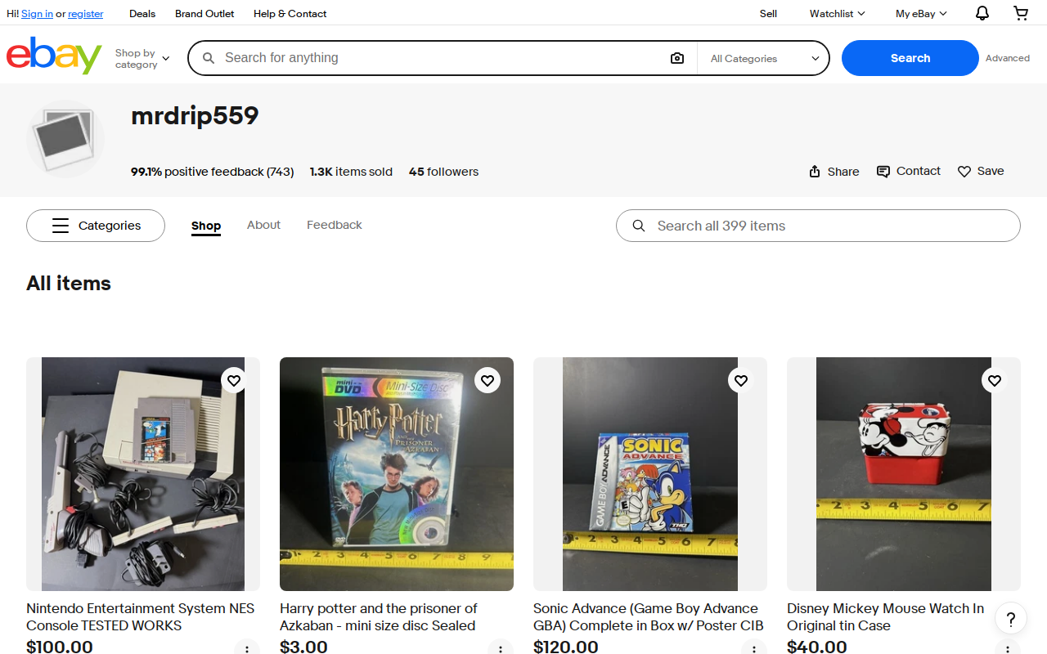
Task: Open Harry potter and the prisoner of Azkaban title
Action: click(x=379, y=617)
